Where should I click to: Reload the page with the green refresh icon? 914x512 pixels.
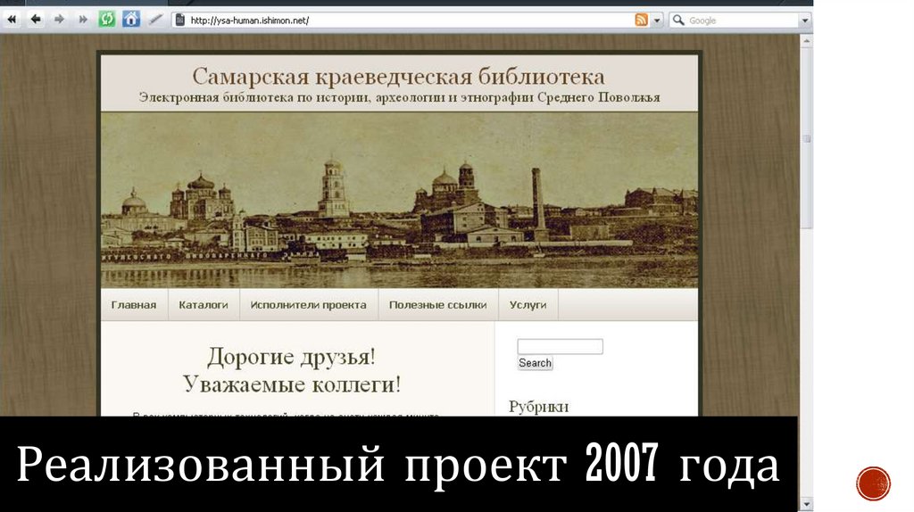click(107, 20)
